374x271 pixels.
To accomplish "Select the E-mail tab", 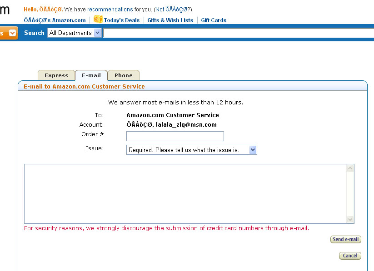I will 91,75.
